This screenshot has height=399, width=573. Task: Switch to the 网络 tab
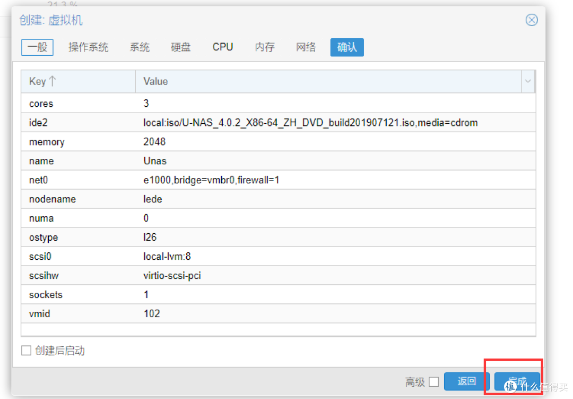click(306, 47)
